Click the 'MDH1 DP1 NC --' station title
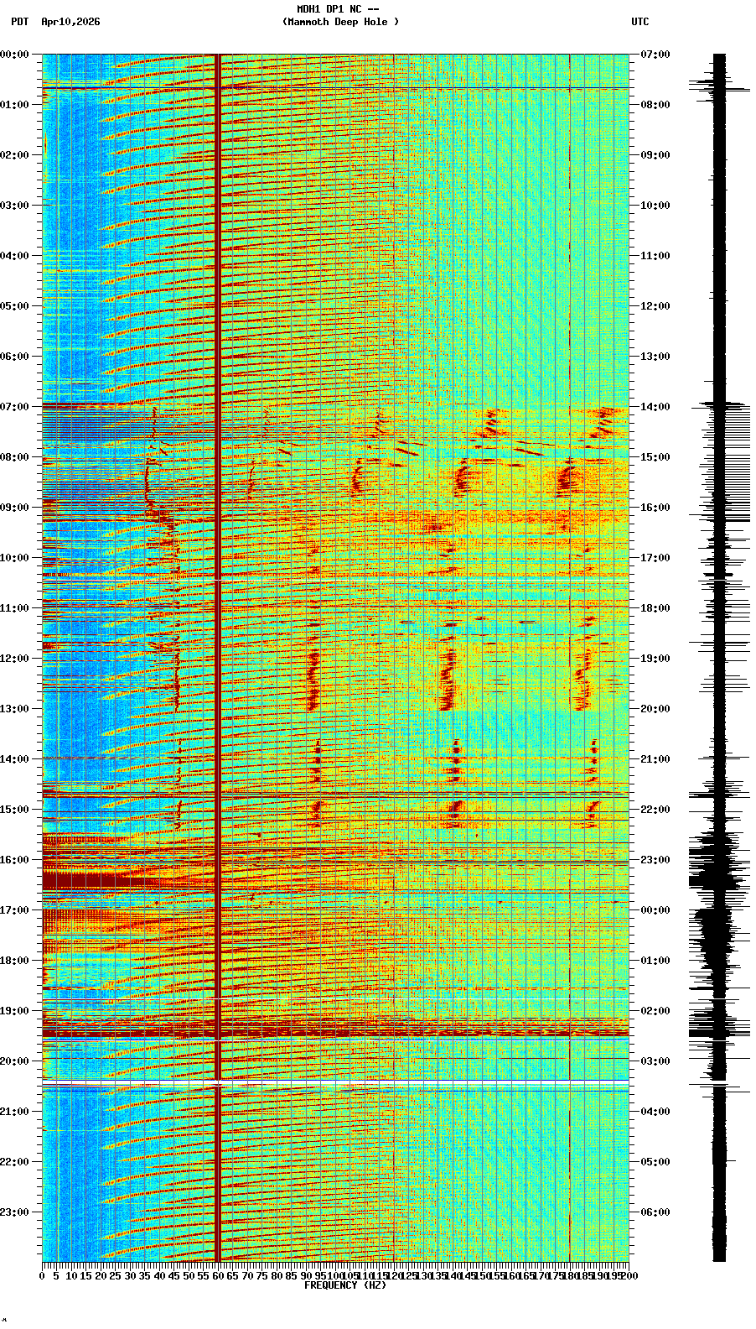 (338, 9)
